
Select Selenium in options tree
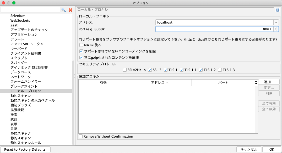click(x=18, y=16)
